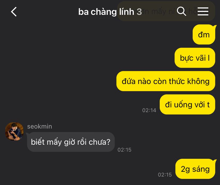Open seokmin's profile picture
The height and width of the screenshot is (185, 220).
[14, 131]
